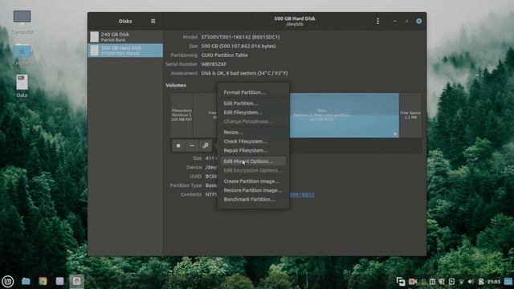
Task: Launch Chrome browser from taskbar
Action: coord(43,281)
